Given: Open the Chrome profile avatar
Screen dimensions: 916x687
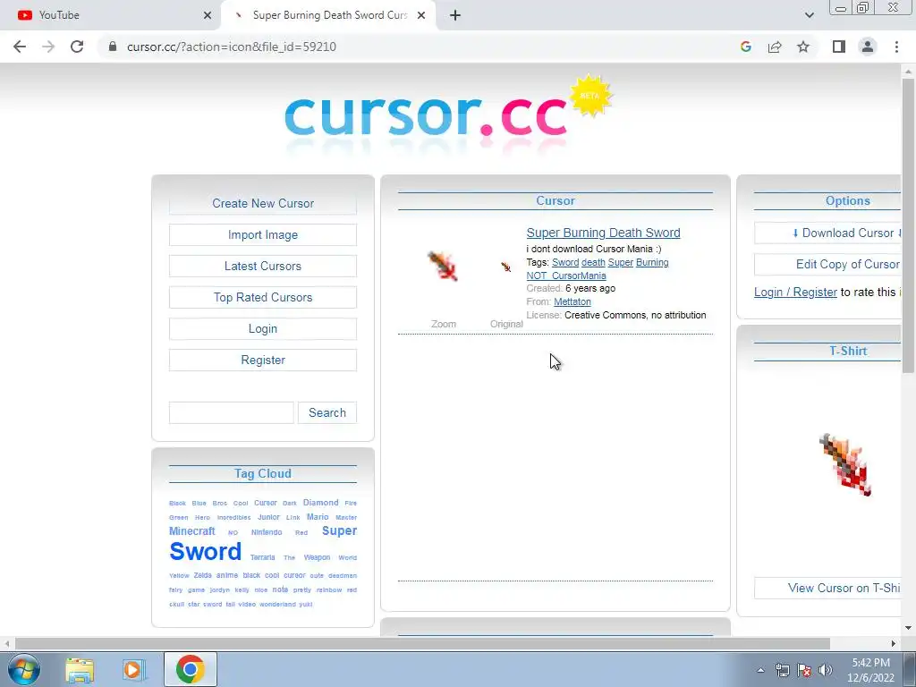Looking at the screenshot, I should (868, 47).
